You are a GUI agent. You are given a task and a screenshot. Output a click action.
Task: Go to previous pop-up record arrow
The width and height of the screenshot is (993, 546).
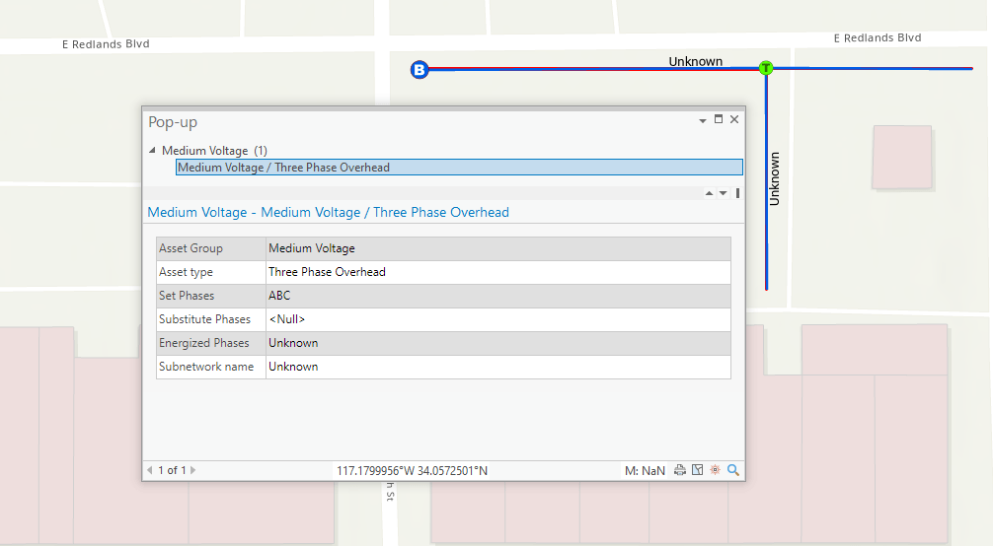tap(150, 470)
